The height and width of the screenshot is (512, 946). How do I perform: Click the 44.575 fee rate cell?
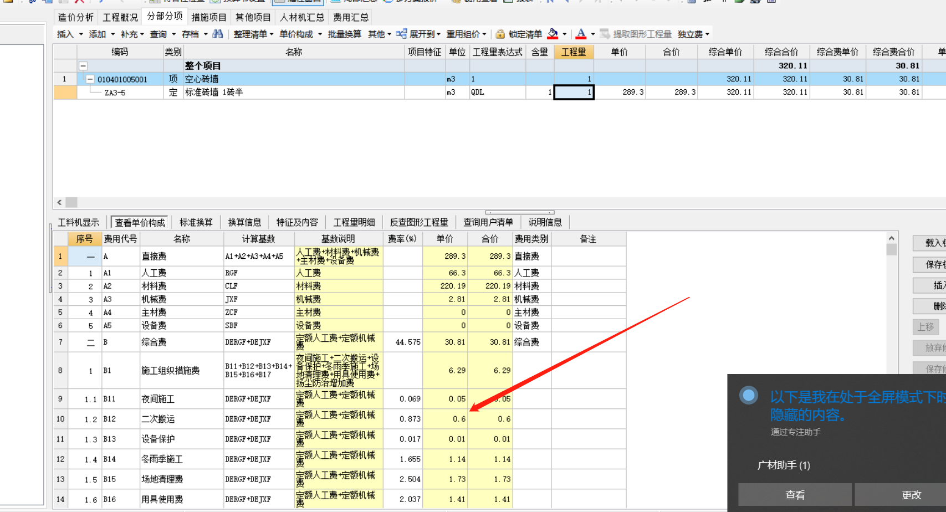tap(403, 342)
